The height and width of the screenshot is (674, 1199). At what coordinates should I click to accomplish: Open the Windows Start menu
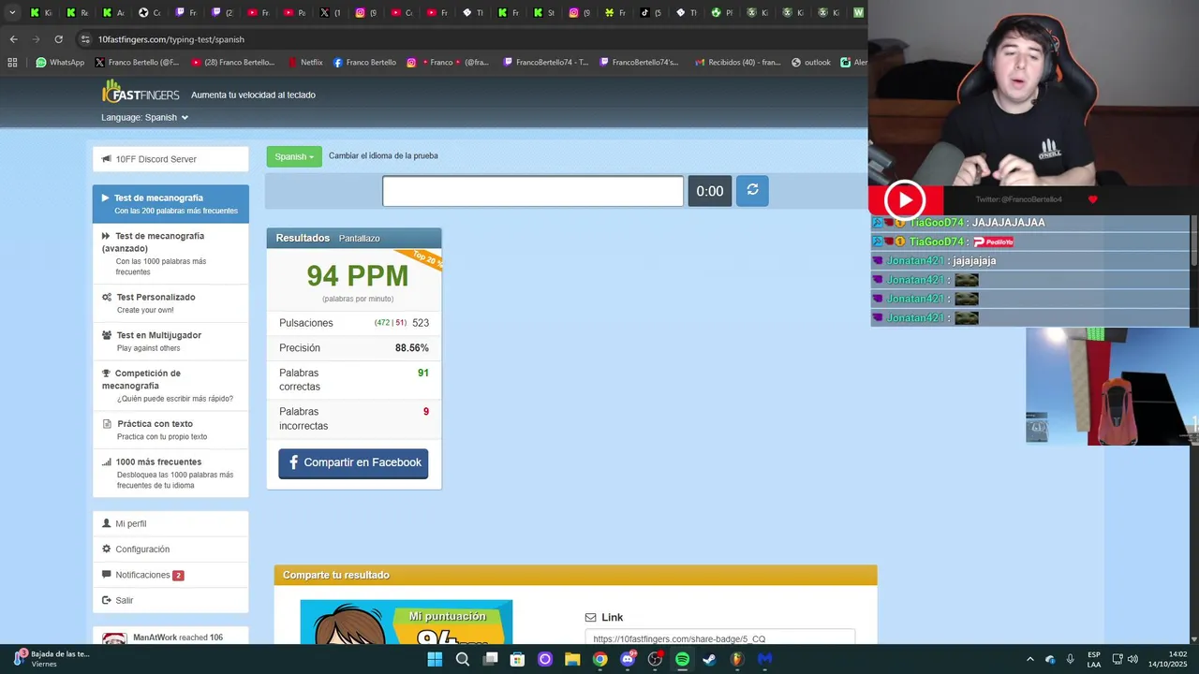pos(435,659)
